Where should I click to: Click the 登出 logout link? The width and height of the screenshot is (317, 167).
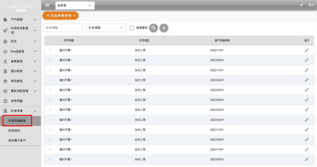[311, 5]
